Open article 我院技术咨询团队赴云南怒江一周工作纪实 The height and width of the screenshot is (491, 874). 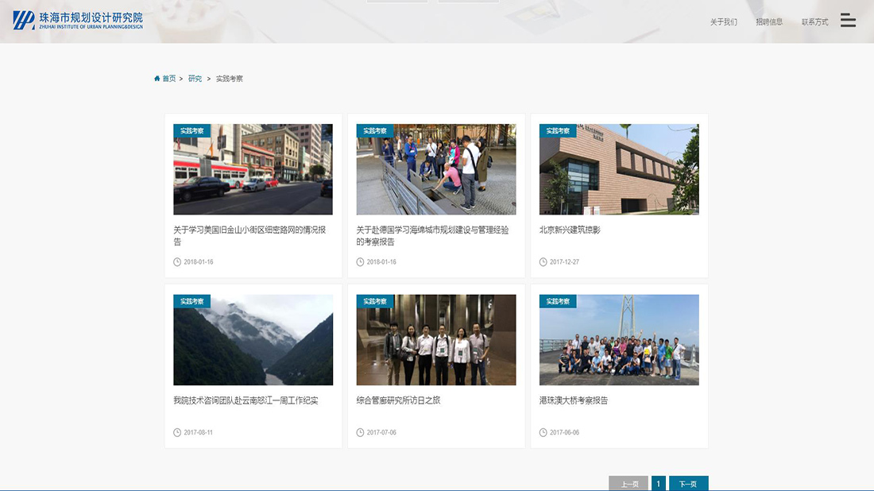point(246,400)
